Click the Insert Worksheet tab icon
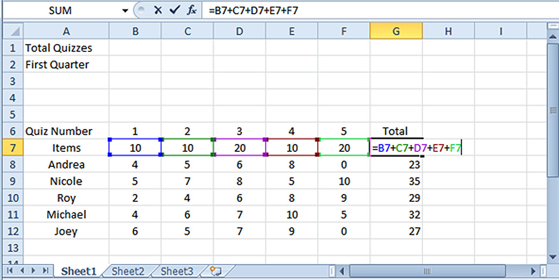Viewport: 559px width, 280px height. 216,271
